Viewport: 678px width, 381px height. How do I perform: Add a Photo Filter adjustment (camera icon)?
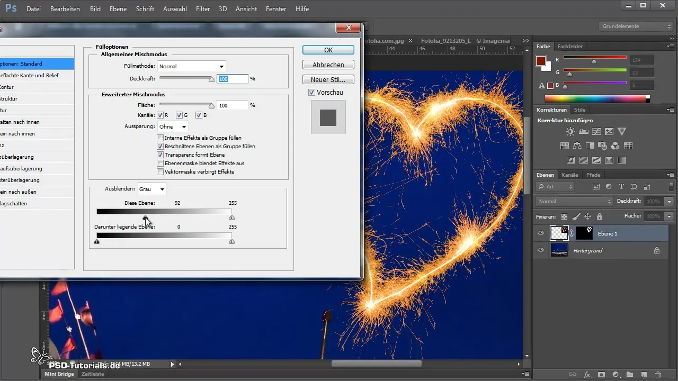click(x=603, y=146)
